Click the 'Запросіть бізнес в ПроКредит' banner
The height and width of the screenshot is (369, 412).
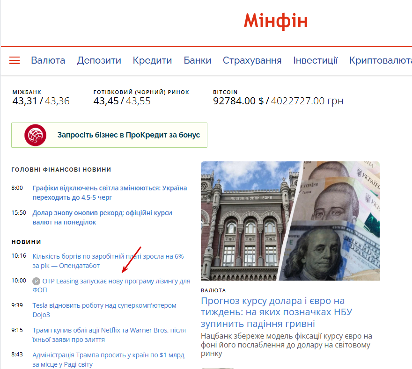109,135
